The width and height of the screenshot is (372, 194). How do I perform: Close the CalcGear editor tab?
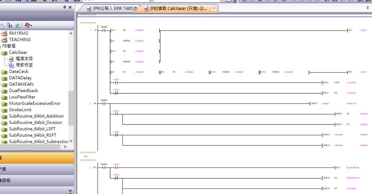[214, 8]
